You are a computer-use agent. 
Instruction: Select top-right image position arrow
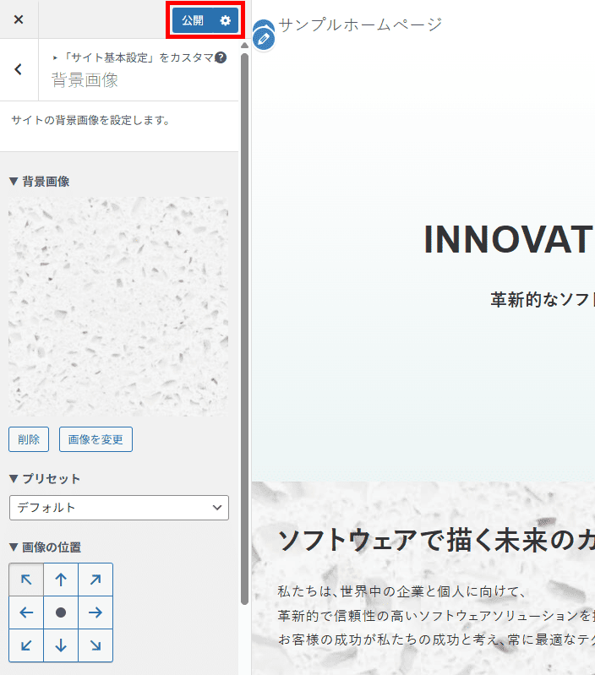point(96,580)
